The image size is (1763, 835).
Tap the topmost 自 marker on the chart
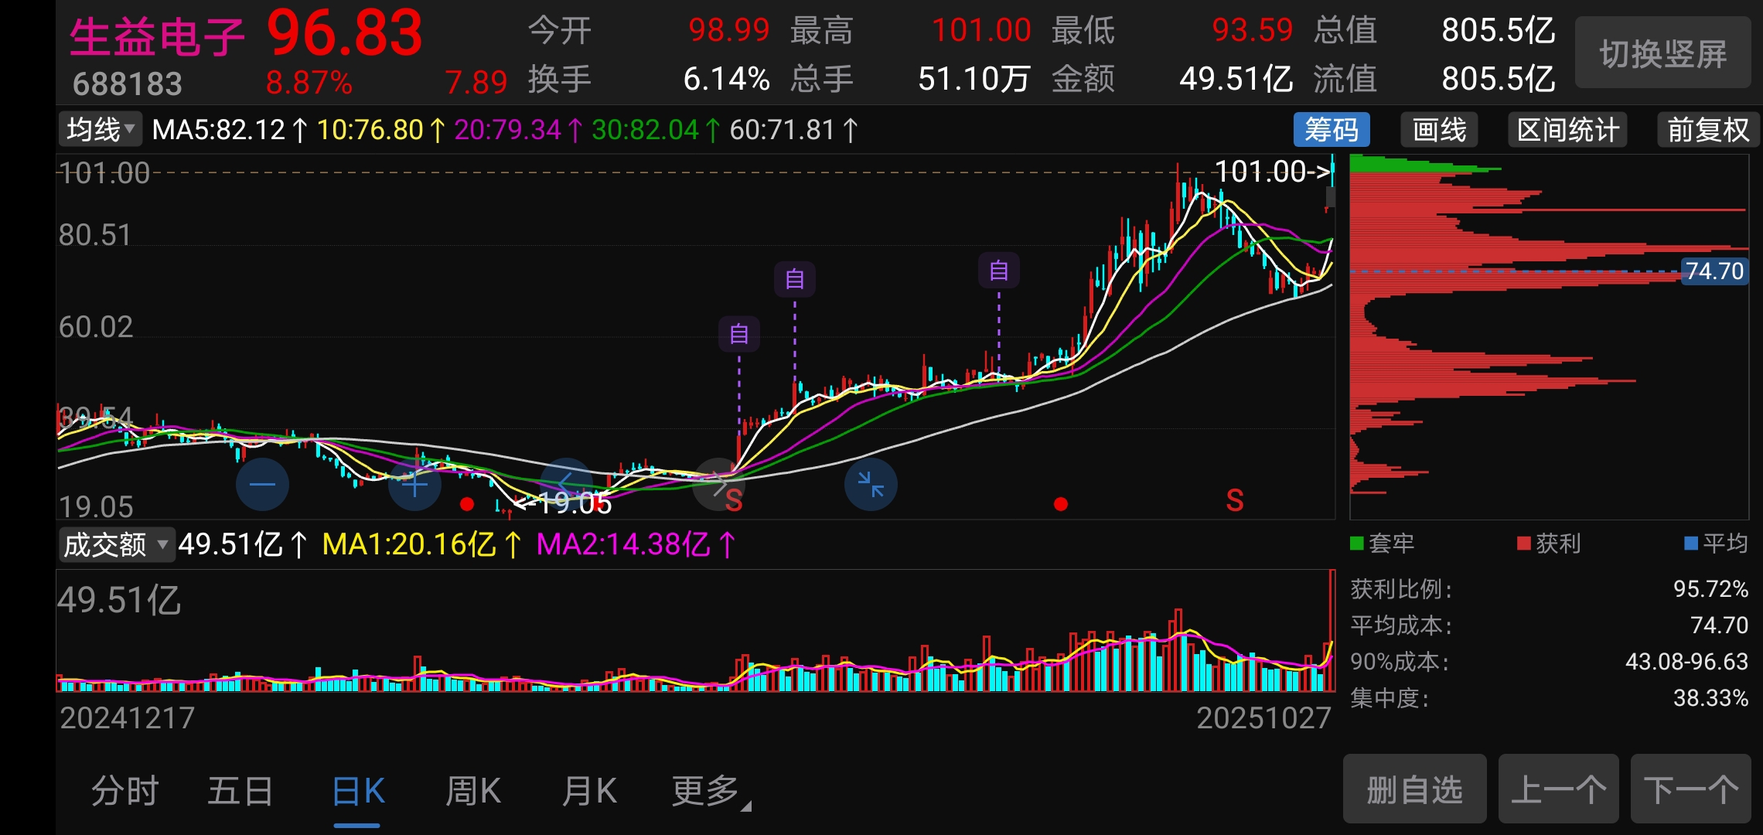[x=998, y=271]
